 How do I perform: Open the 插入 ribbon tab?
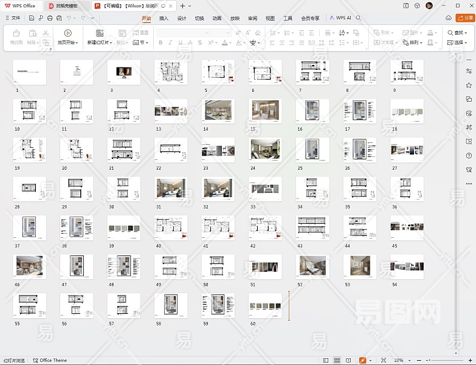[164, 18]
